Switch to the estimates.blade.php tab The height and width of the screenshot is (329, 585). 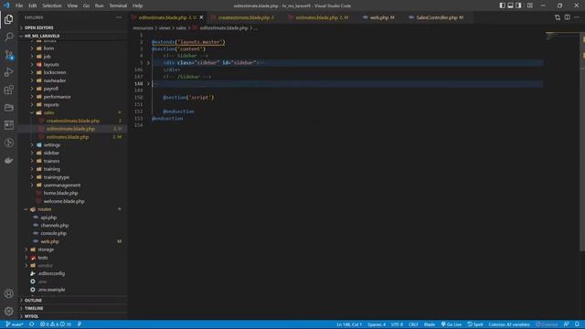click(x=321, y=17)
